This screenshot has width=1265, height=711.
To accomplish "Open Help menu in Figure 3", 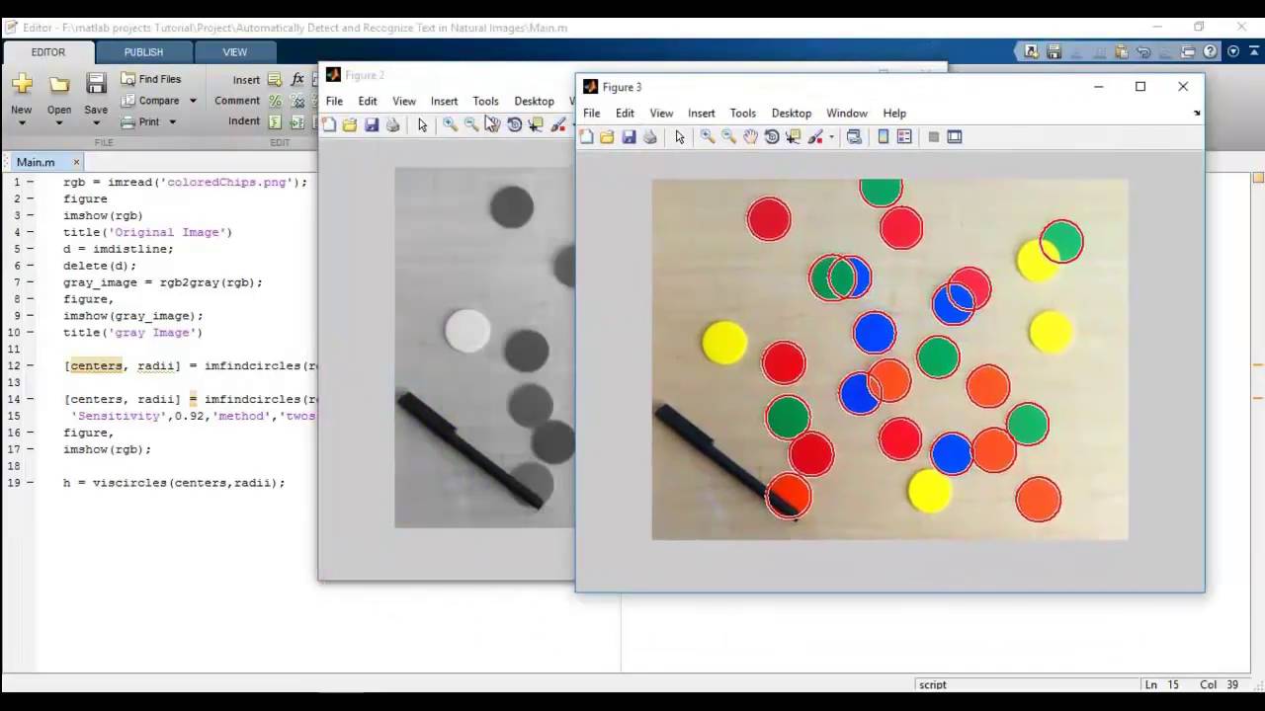I will [894, 114].
